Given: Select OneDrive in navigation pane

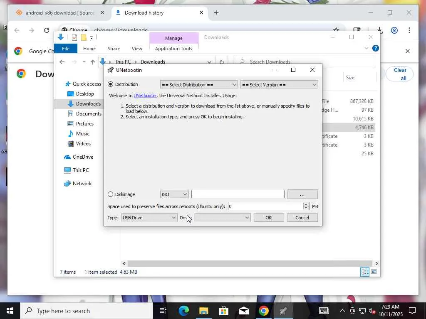Looking at the screenshot, I should click(x=79, y=157).
